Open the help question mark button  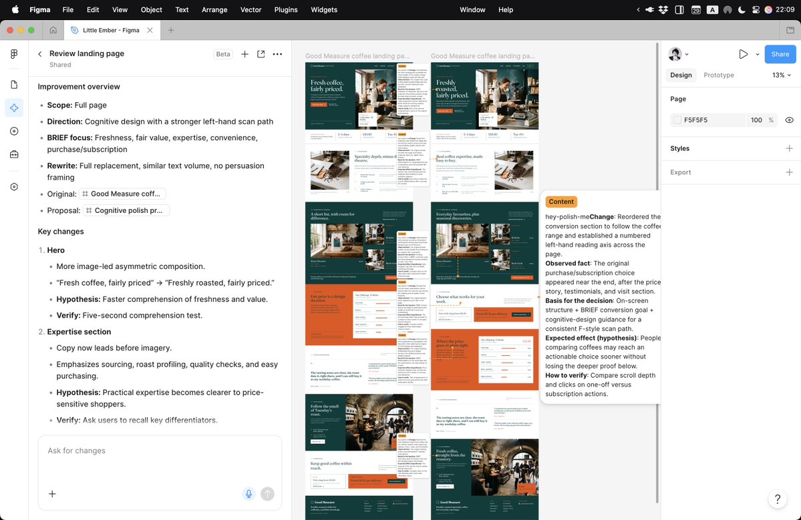pos(778,499)
